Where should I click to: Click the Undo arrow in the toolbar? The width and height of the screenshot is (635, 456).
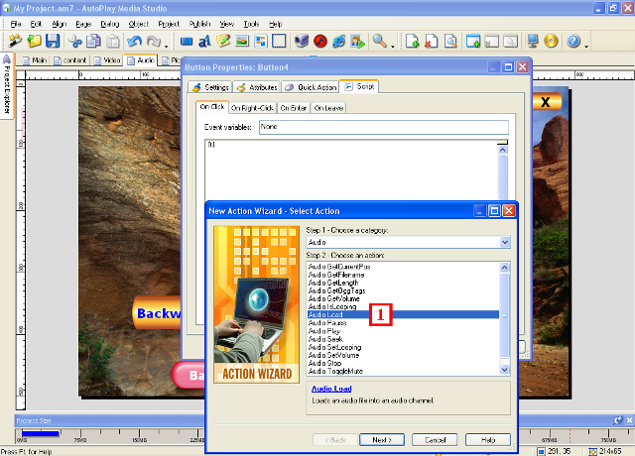pos(135,42)
